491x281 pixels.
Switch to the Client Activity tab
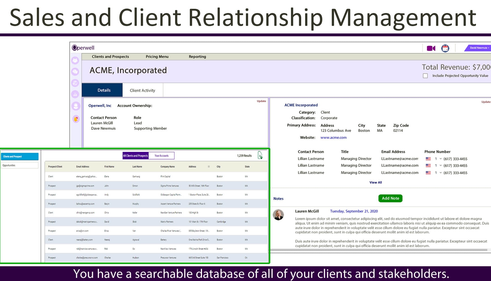click(143, 90)
